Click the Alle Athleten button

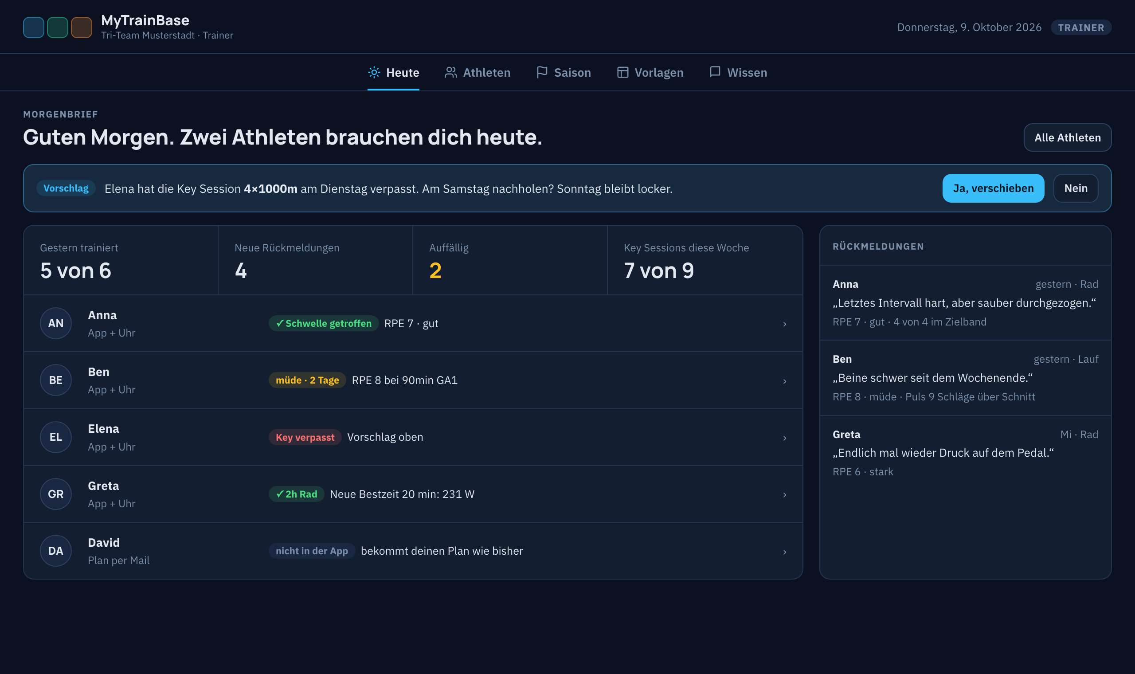pos(1067,137)
